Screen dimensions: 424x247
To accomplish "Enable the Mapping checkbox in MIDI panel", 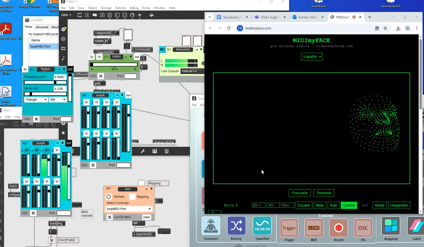I will coord(132,197).
